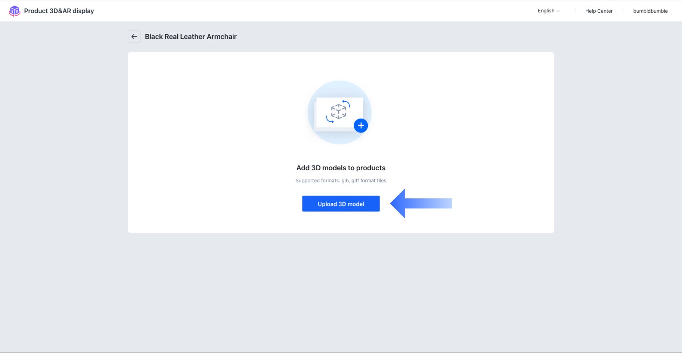Open the English language dropdown
The width and height of the screenshot is (682, 353).
click(546, 11)
